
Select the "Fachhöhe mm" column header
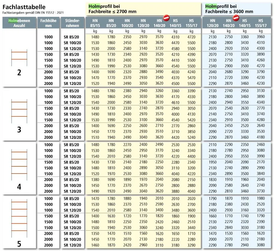[48, 23]
